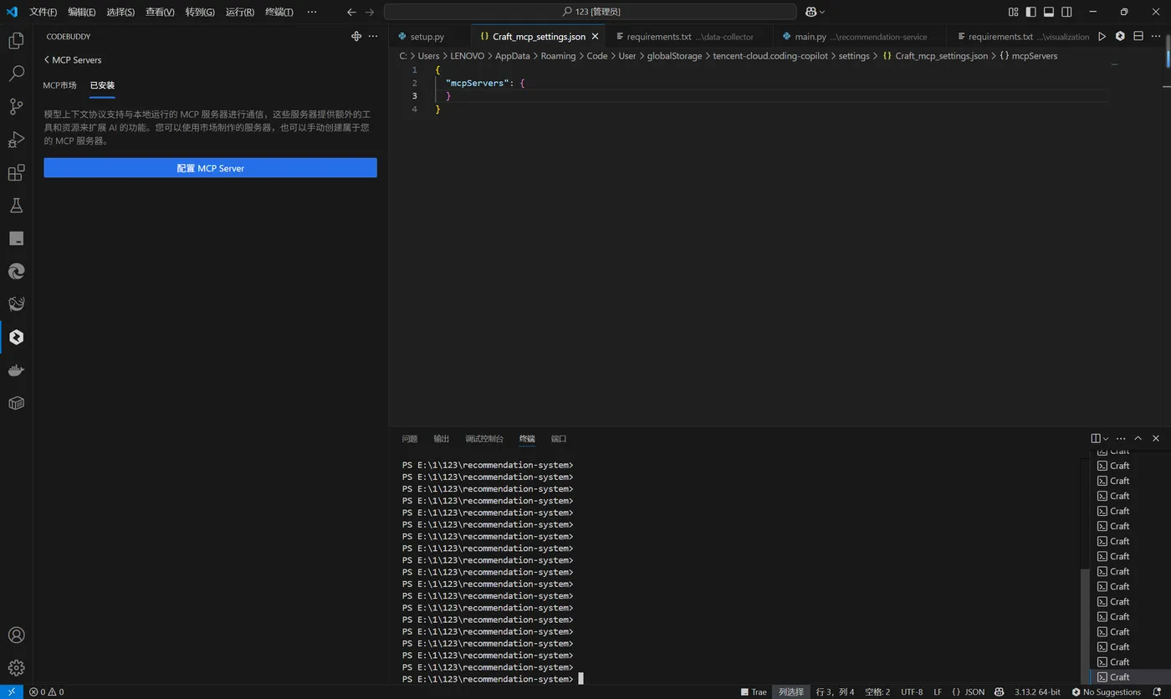Open the Source Control view
The height and width of the screenshot is (699, 1171).
point(16,106)
